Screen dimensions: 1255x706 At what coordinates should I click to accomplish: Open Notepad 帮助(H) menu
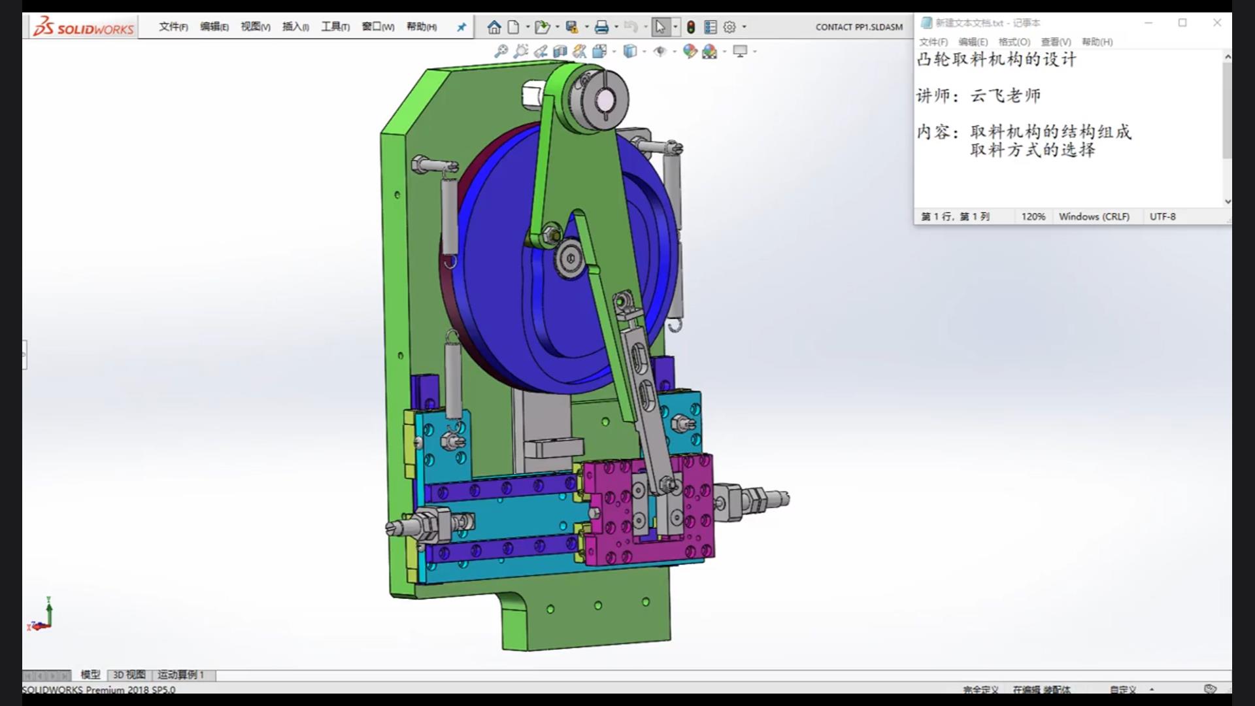click(x=1097, y=42)
